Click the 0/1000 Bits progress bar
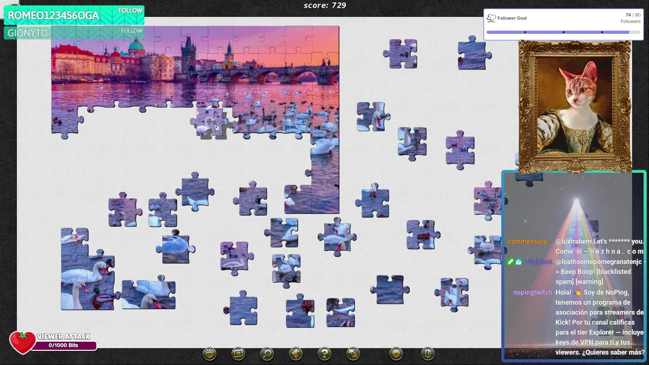Screen dimensions: 649x365 tap(63, 345)
